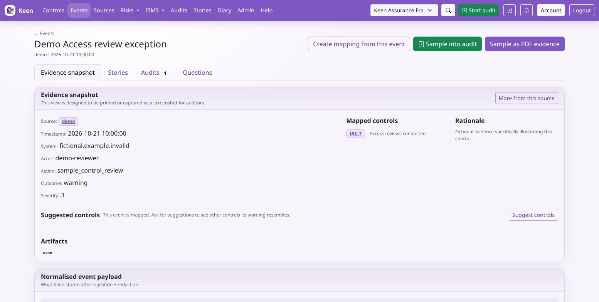
Task: Go to Controls in the navbar
Action: (x=53, y=10)
